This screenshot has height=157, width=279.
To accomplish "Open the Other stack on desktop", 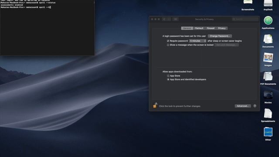I will [268, 132].
